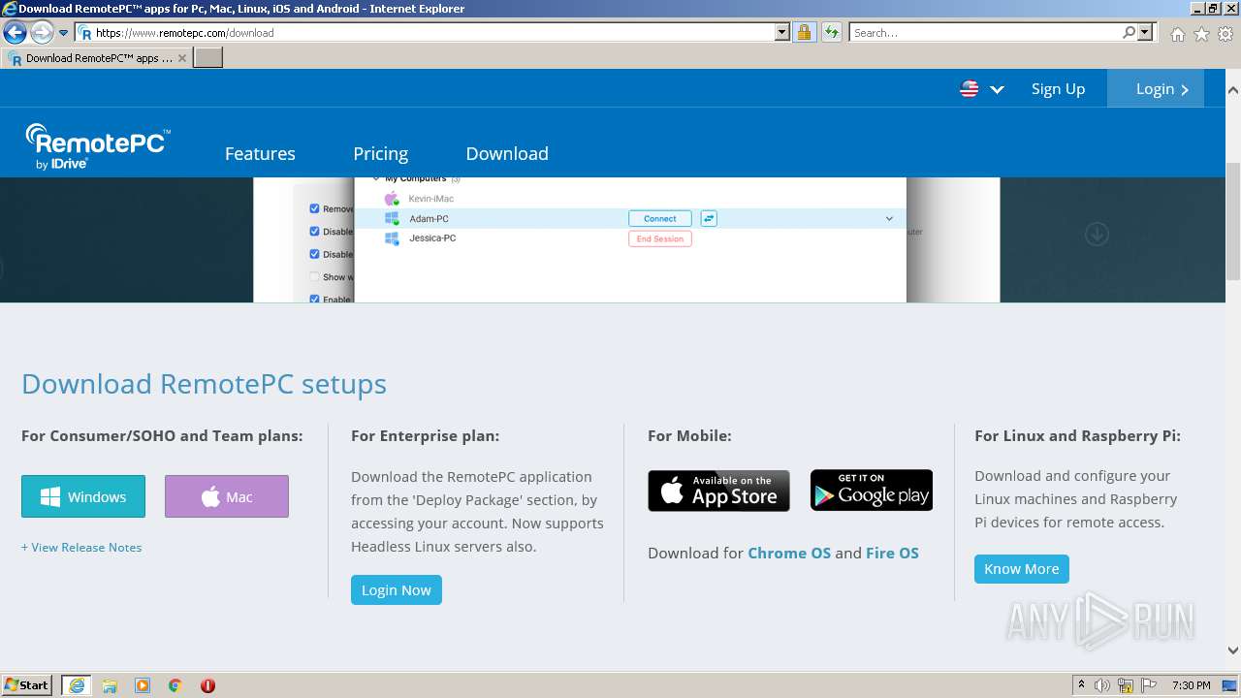
Task: Open View Release Notes link
Action: coord(81,547)
